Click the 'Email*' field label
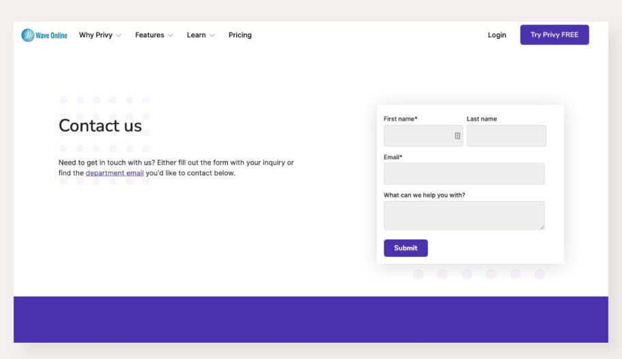622x359 pixels. pyautogui.click(x=393, y=158)
